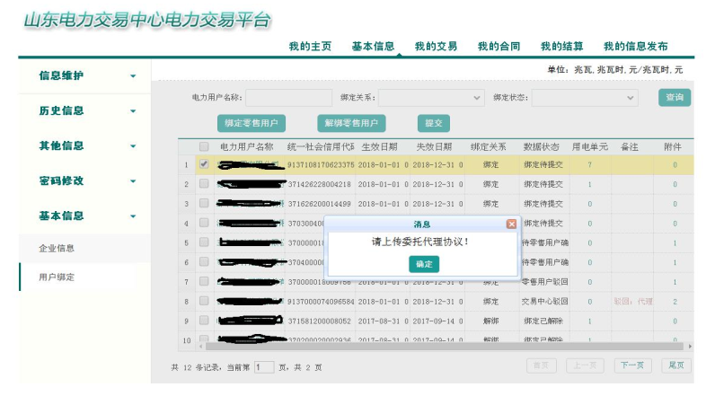715x396 pixels.
Task: Expand the 其他信息 sidebar section
Action: point(133,146)
